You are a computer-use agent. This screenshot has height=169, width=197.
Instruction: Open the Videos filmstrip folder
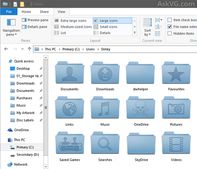point(176,143)
